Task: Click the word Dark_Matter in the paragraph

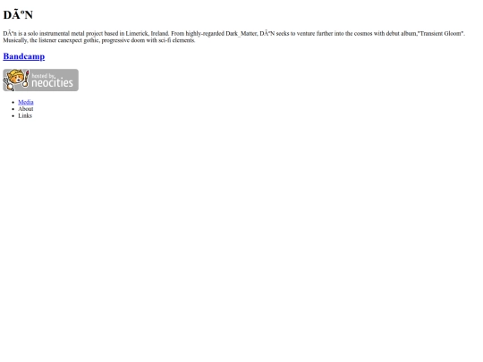Action: point(241,34)
